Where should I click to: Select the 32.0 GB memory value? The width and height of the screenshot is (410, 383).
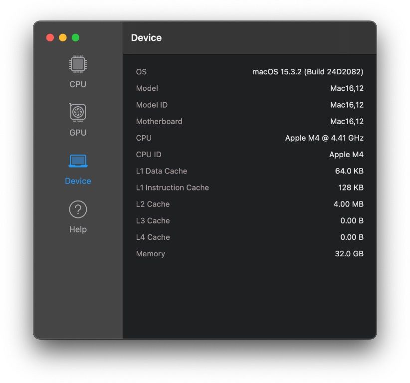pyautogui.click(x=349, y=254)
